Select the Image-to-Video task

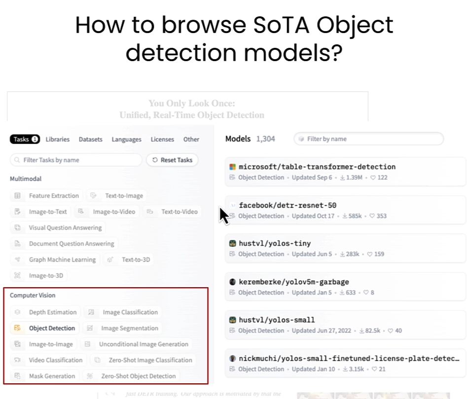[x=107, y=212]
